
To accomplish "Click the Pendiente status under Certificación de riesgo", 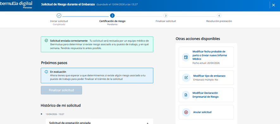I will pyautogui.click(x=112, y=24).
